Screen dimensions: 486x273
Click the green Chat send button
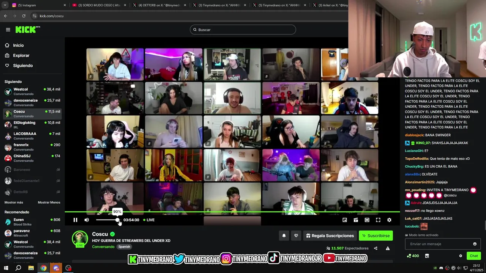(x=474, y=256)
